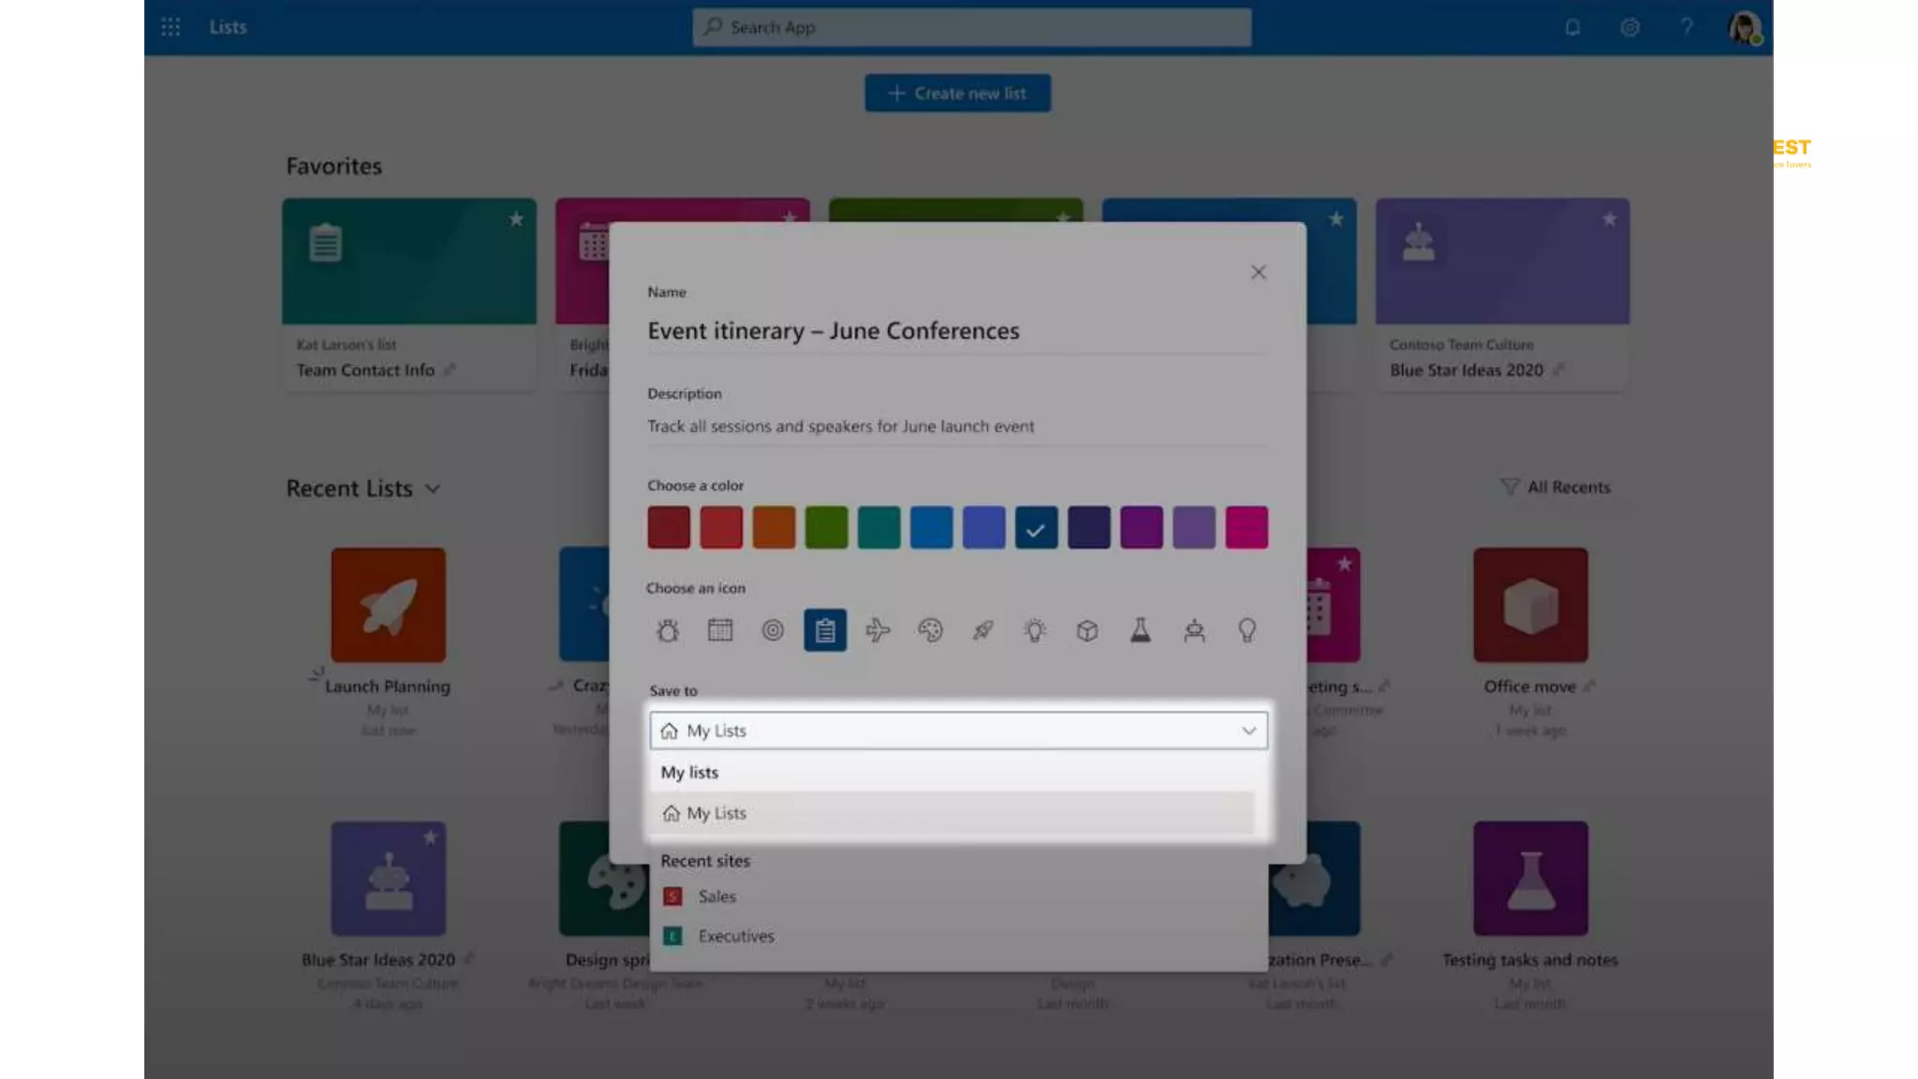Click the list Name text field

(955, 331)
